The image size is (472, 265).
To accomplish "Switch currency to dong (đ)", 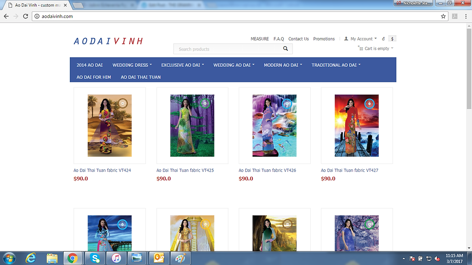I will (x=383, y=38).
